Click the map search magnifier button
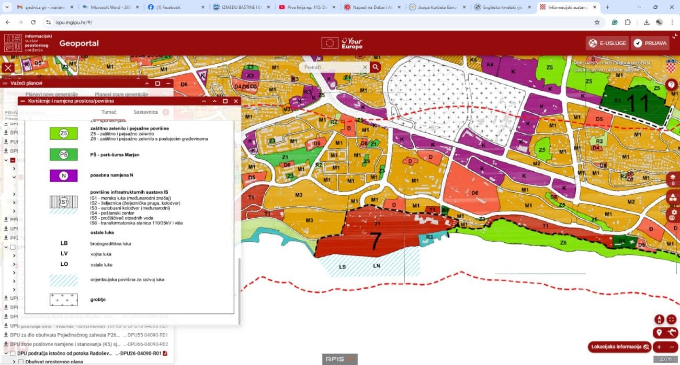This screenshot has height=365, width=680. click(x=376, y=67)
